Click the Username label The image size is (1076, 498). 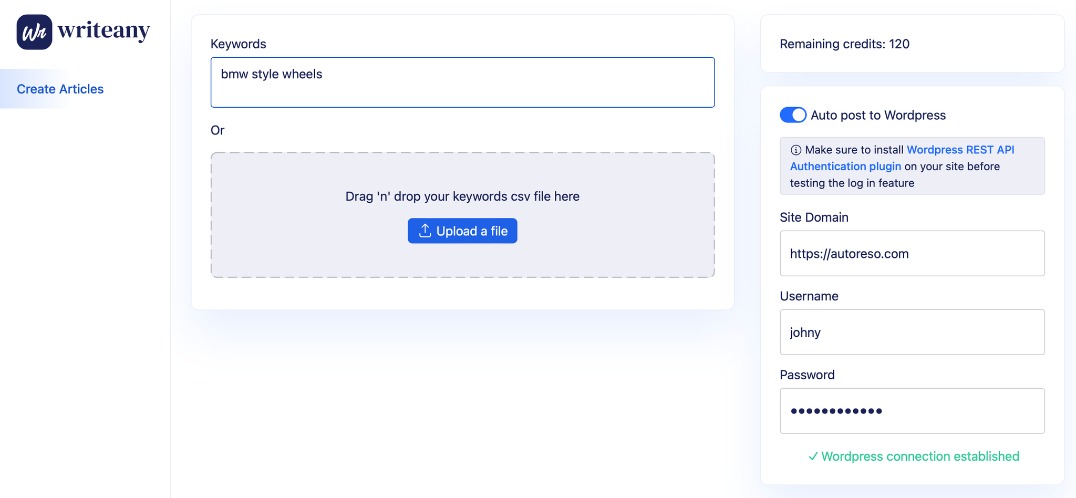(809, 296)
